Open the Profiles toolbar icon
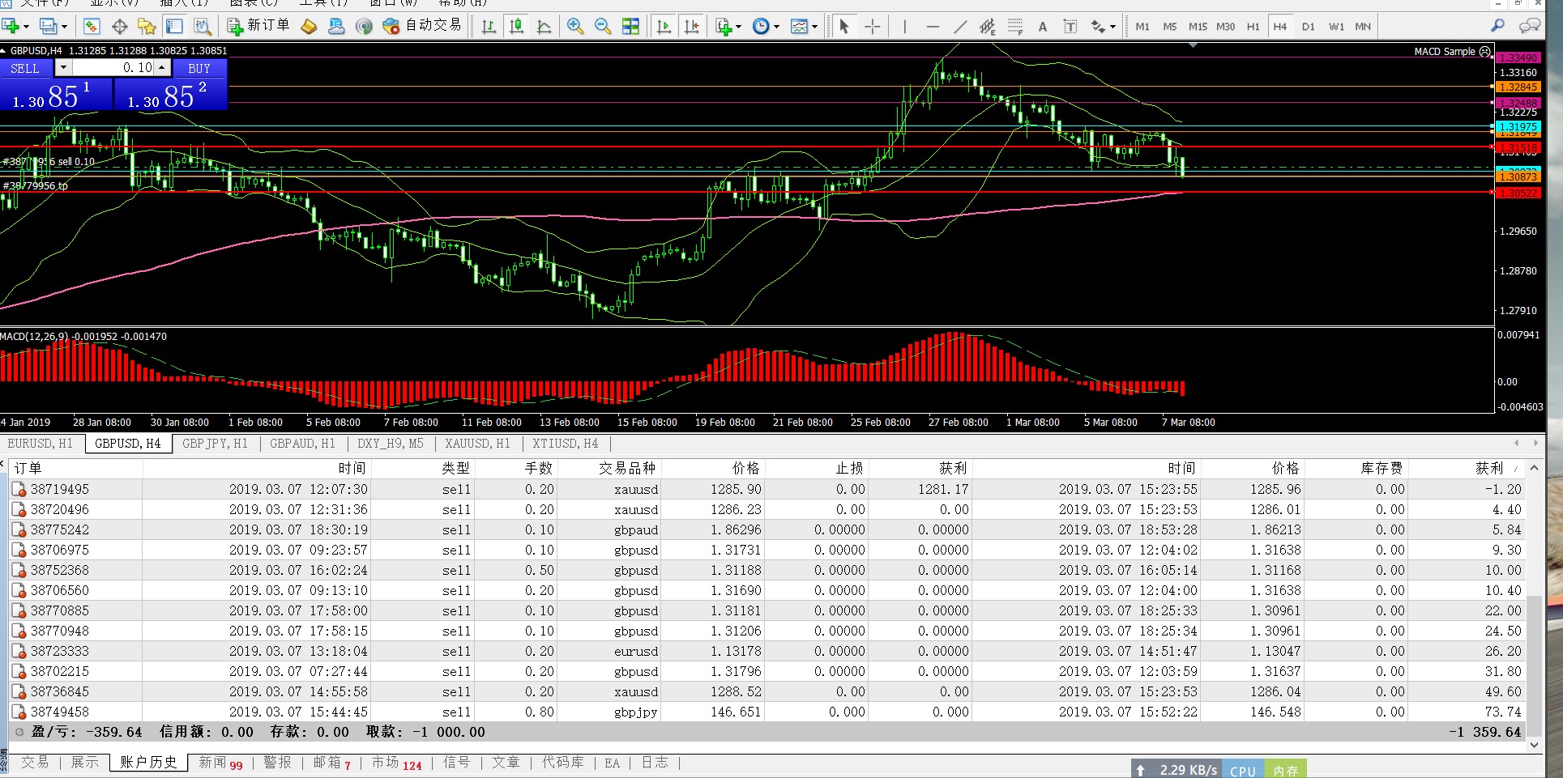1563x778 pixels. (x=49, y=26)
